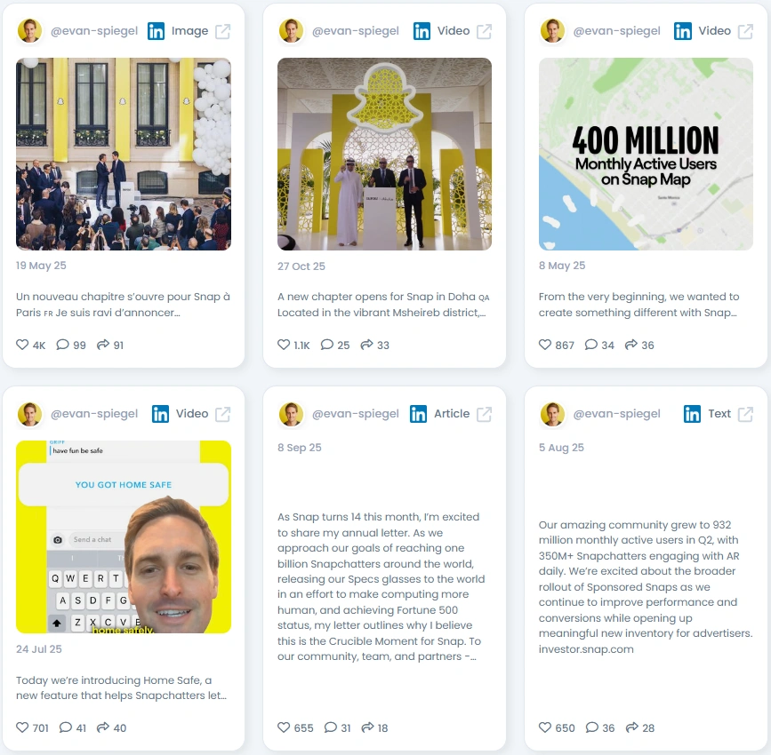Click evan-spiegel avatar on the Text post card
Image resolution: width=771 pixels, height=755 pixels.
point(552,414)
